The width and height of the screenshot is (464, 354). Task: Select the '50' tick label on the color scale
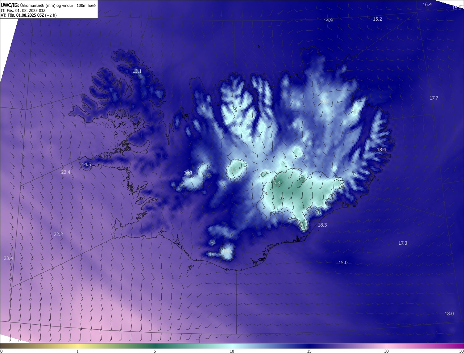[x=461, y=351]
